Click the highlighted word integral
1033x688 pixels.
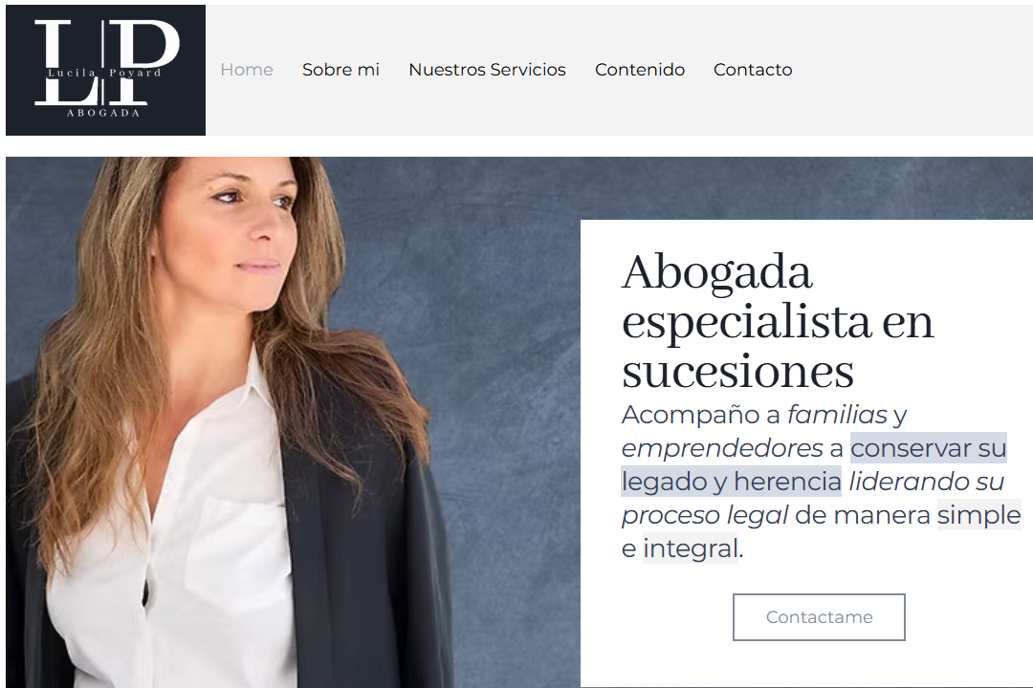point(691,548)
